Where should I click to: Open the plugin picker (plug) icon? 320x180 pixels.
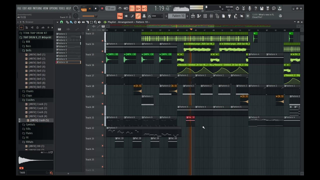[229, 16]
